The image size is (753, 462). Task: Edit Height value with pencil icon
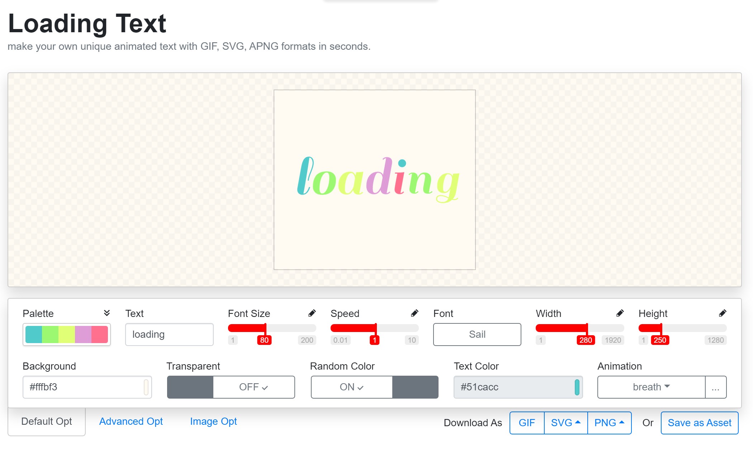(723, 313)
